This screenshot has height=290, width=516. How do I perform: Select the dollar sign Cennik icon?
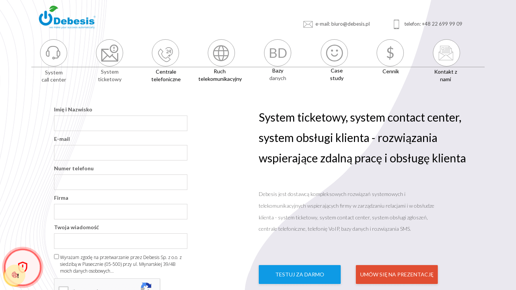coord(390,53)
